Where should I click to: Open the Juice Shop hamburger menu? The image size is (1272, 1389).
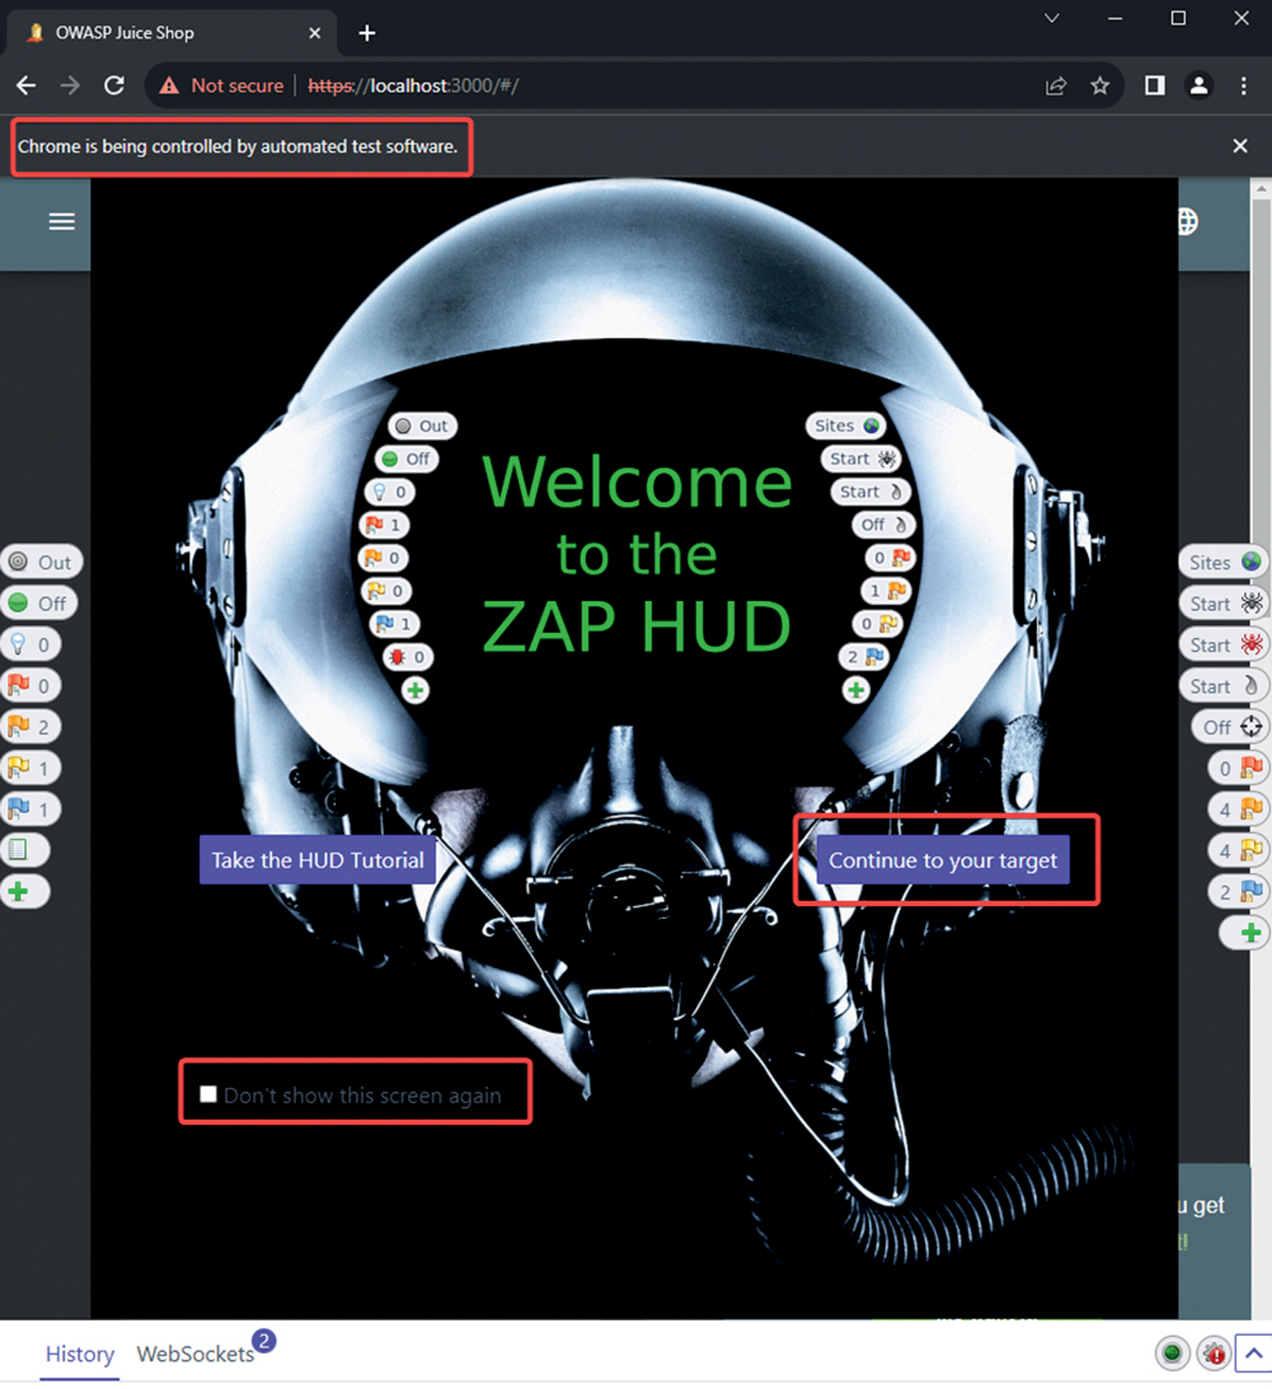point(62,221)
